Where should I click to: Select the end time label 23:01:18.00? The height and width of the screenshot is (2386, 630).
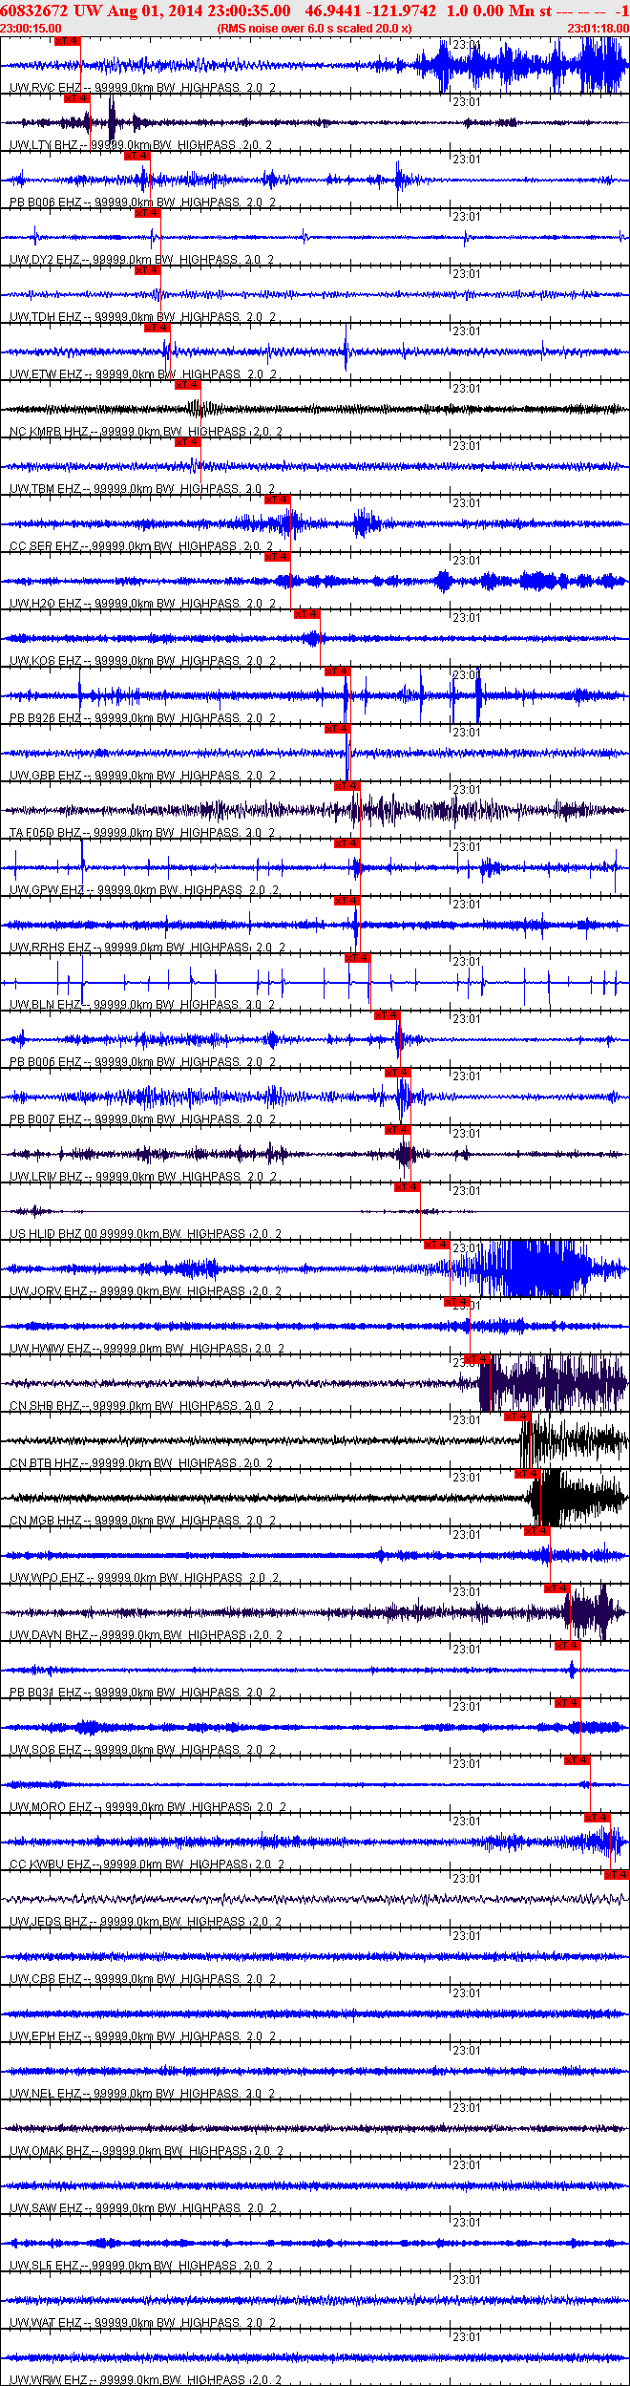[x=598, y=29]
